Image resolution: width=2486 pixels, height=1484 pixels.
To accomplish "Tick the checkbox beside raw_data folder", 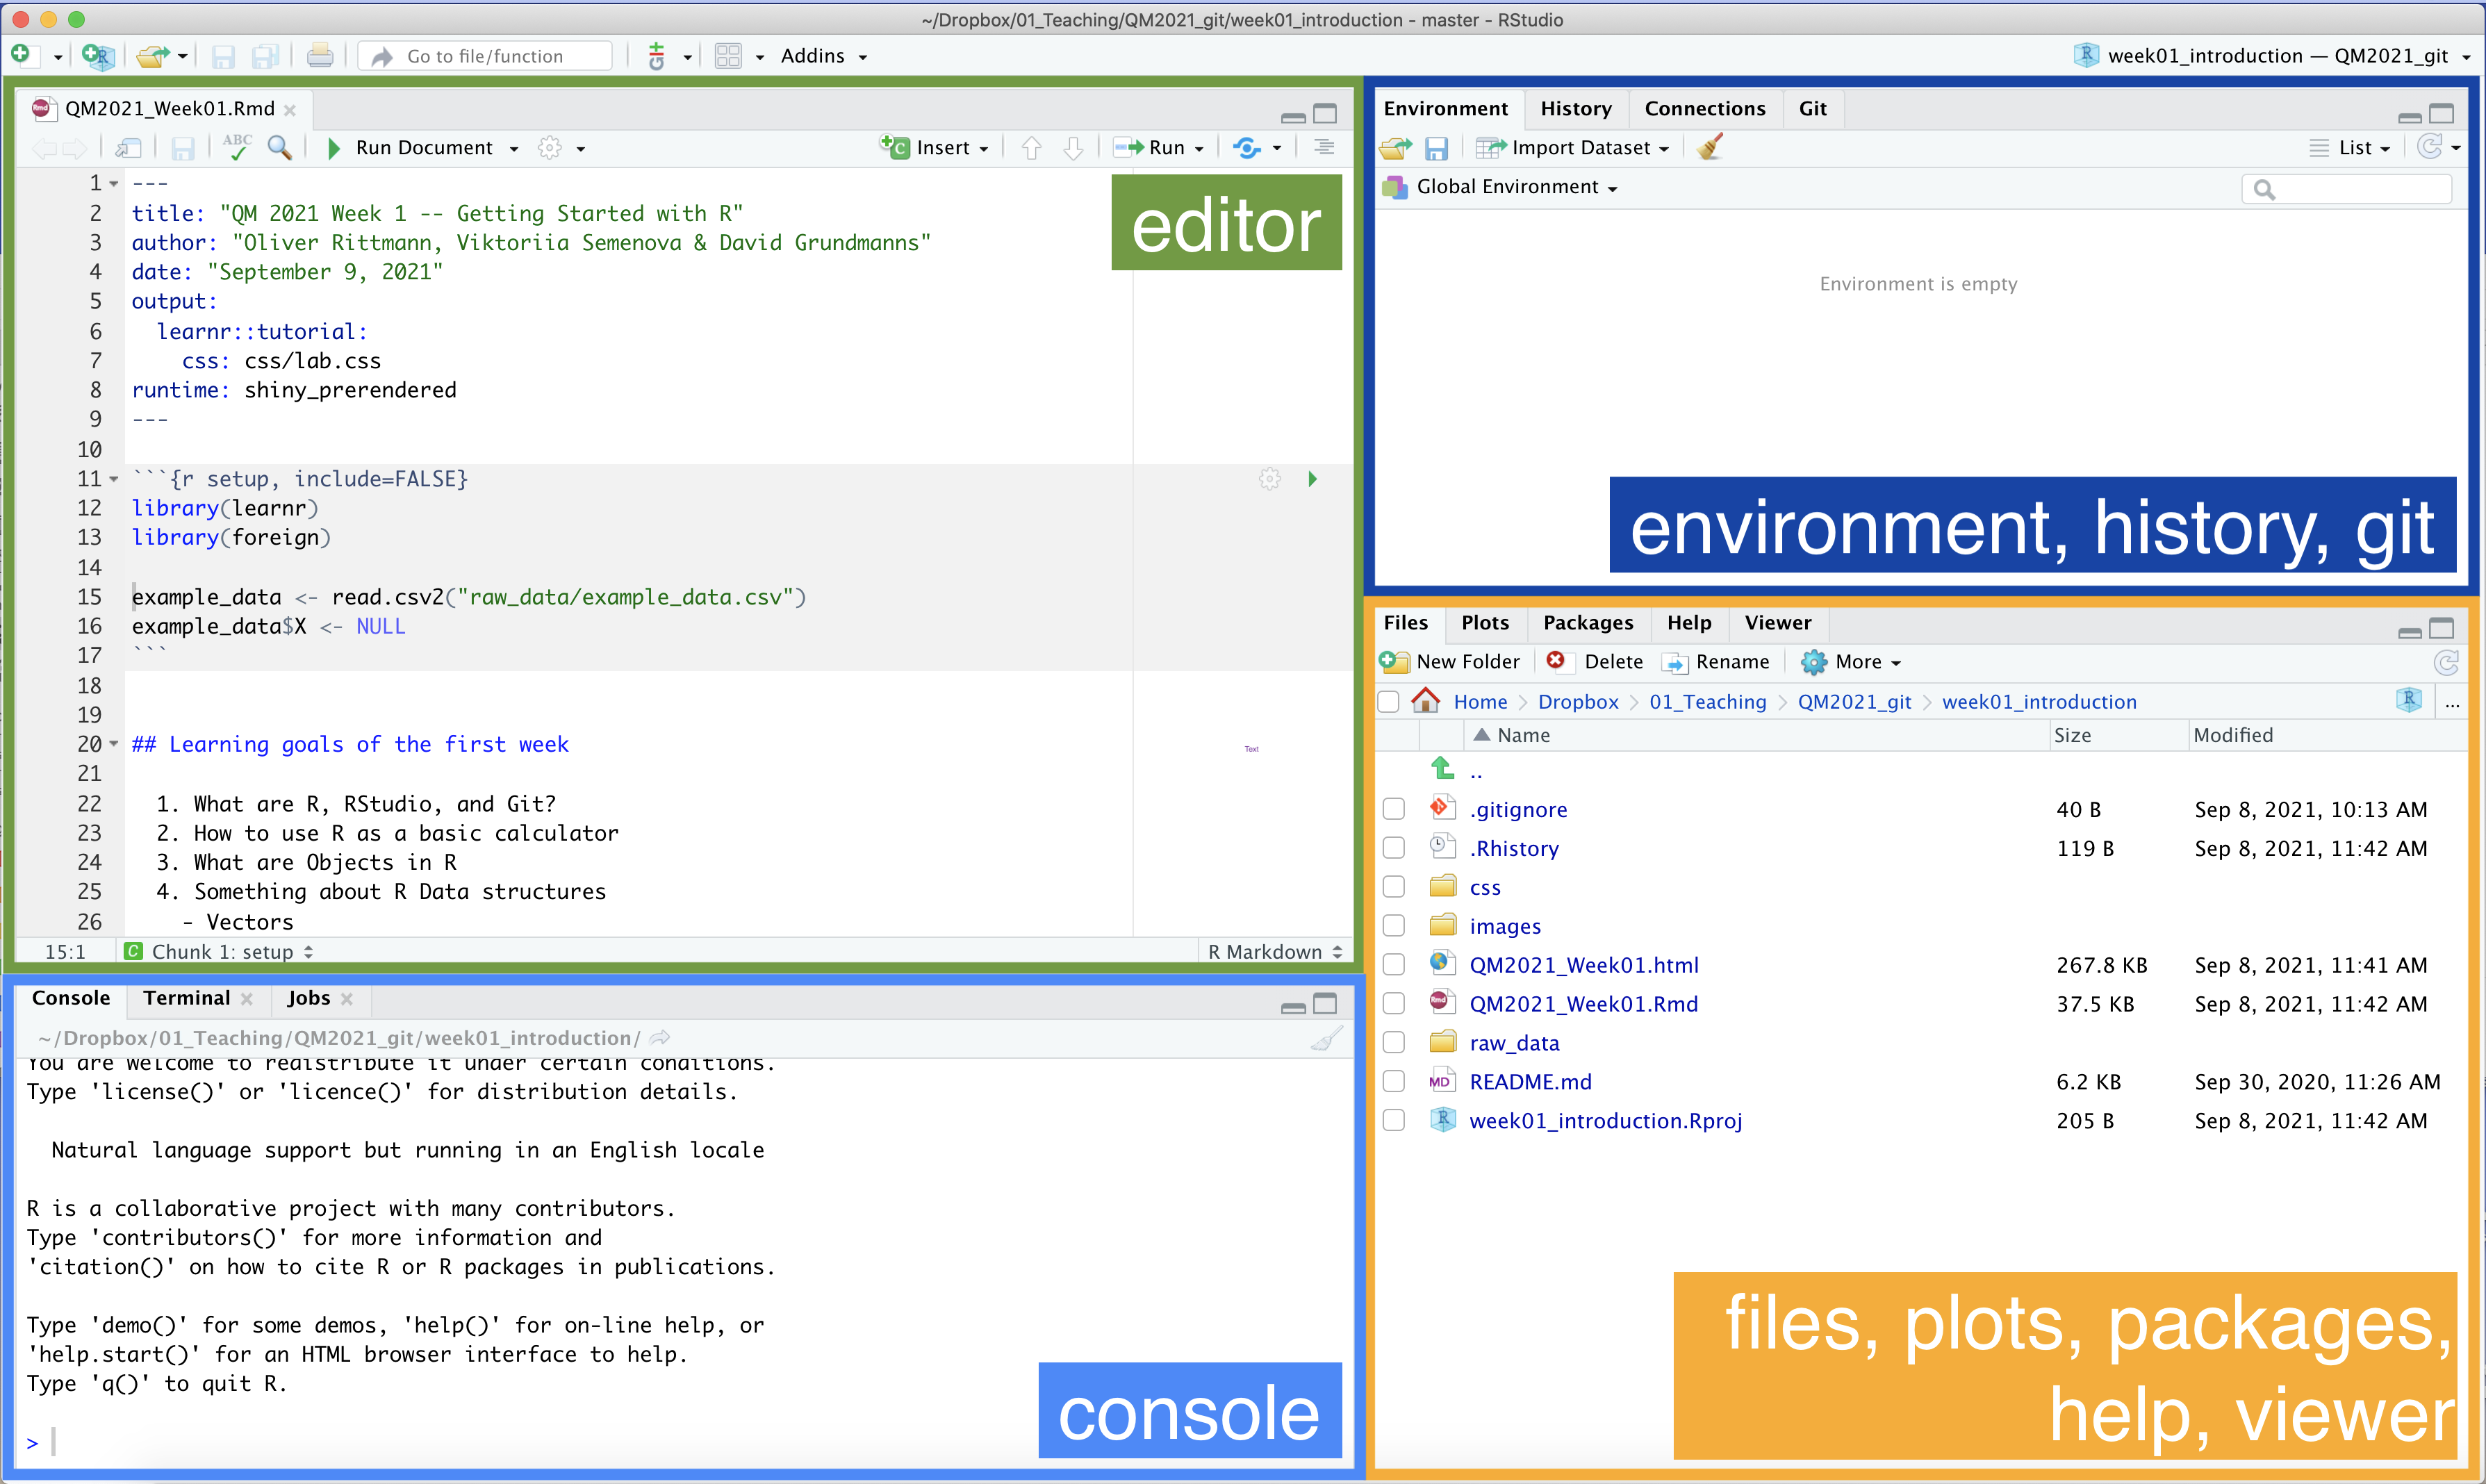I will [1394, 1043].
